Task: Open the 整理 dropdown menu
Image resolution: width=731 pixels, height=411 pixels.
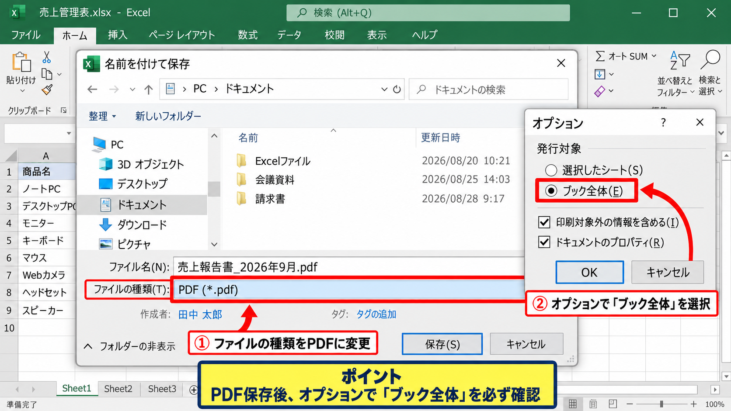Action: pos(102,116)
